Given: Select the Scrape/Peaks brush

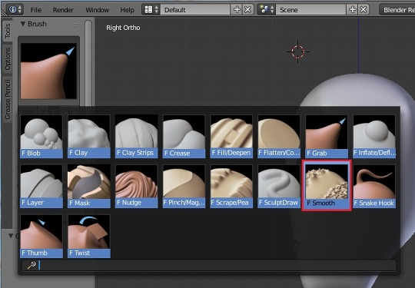Looking at the screenshot, I should (x=231, y=186).
